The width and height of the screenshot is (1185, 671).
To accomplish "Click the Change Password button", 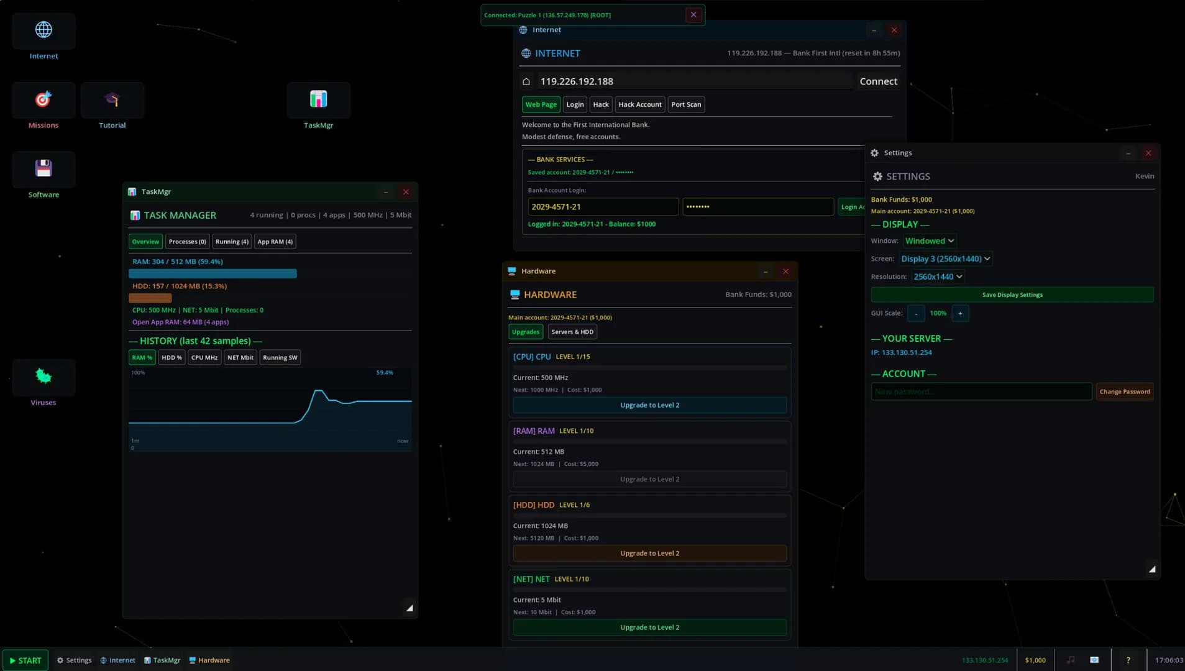I will [1124, 391].
